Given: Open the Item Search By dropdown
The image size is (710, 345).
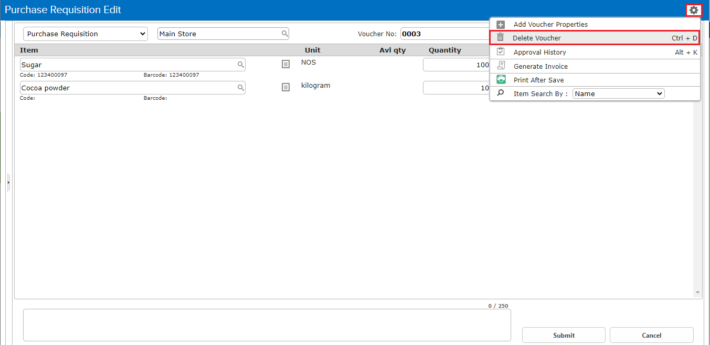Looking at the screenshot, I should tap(618, 93).
